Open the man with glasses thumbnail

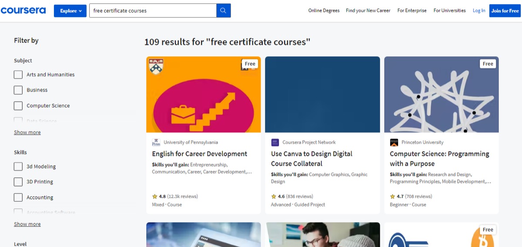pyautogui.click(x=322, y=234)
